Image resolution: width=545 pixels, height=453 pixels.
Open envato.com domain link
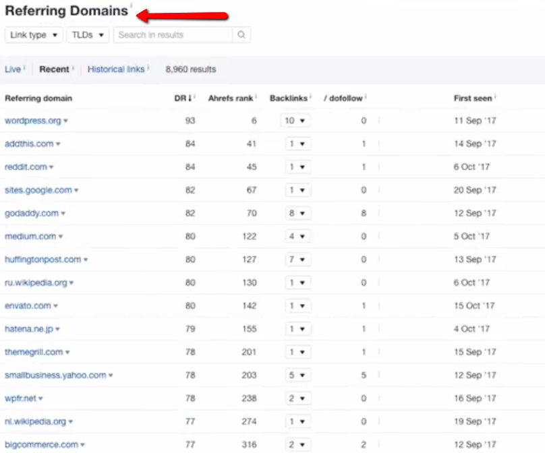click(x=28, y=305)
